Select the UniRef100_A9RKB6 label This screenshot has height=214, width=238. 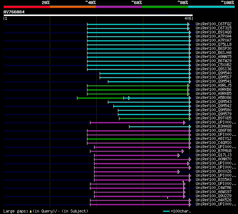click(x=213, y=90)
